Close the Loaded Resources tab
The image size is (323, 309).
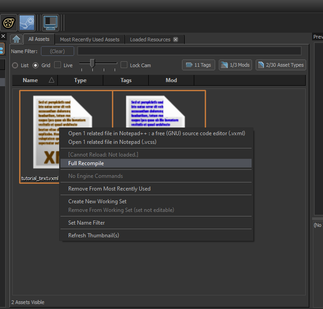click(176, 39)
